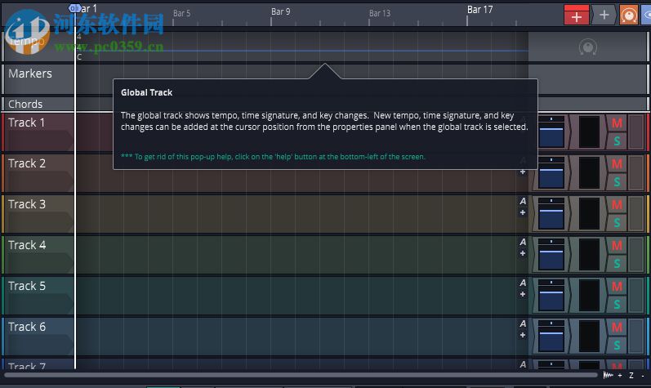The image size is (651, 388).
Task: Select the Chords track header
Action: [x=38, y=104]
